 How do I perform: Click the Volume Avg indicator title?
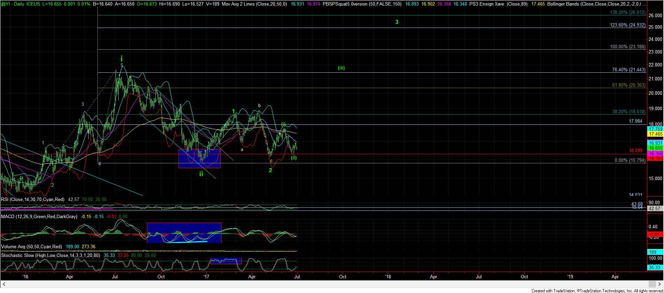[31, 246]
